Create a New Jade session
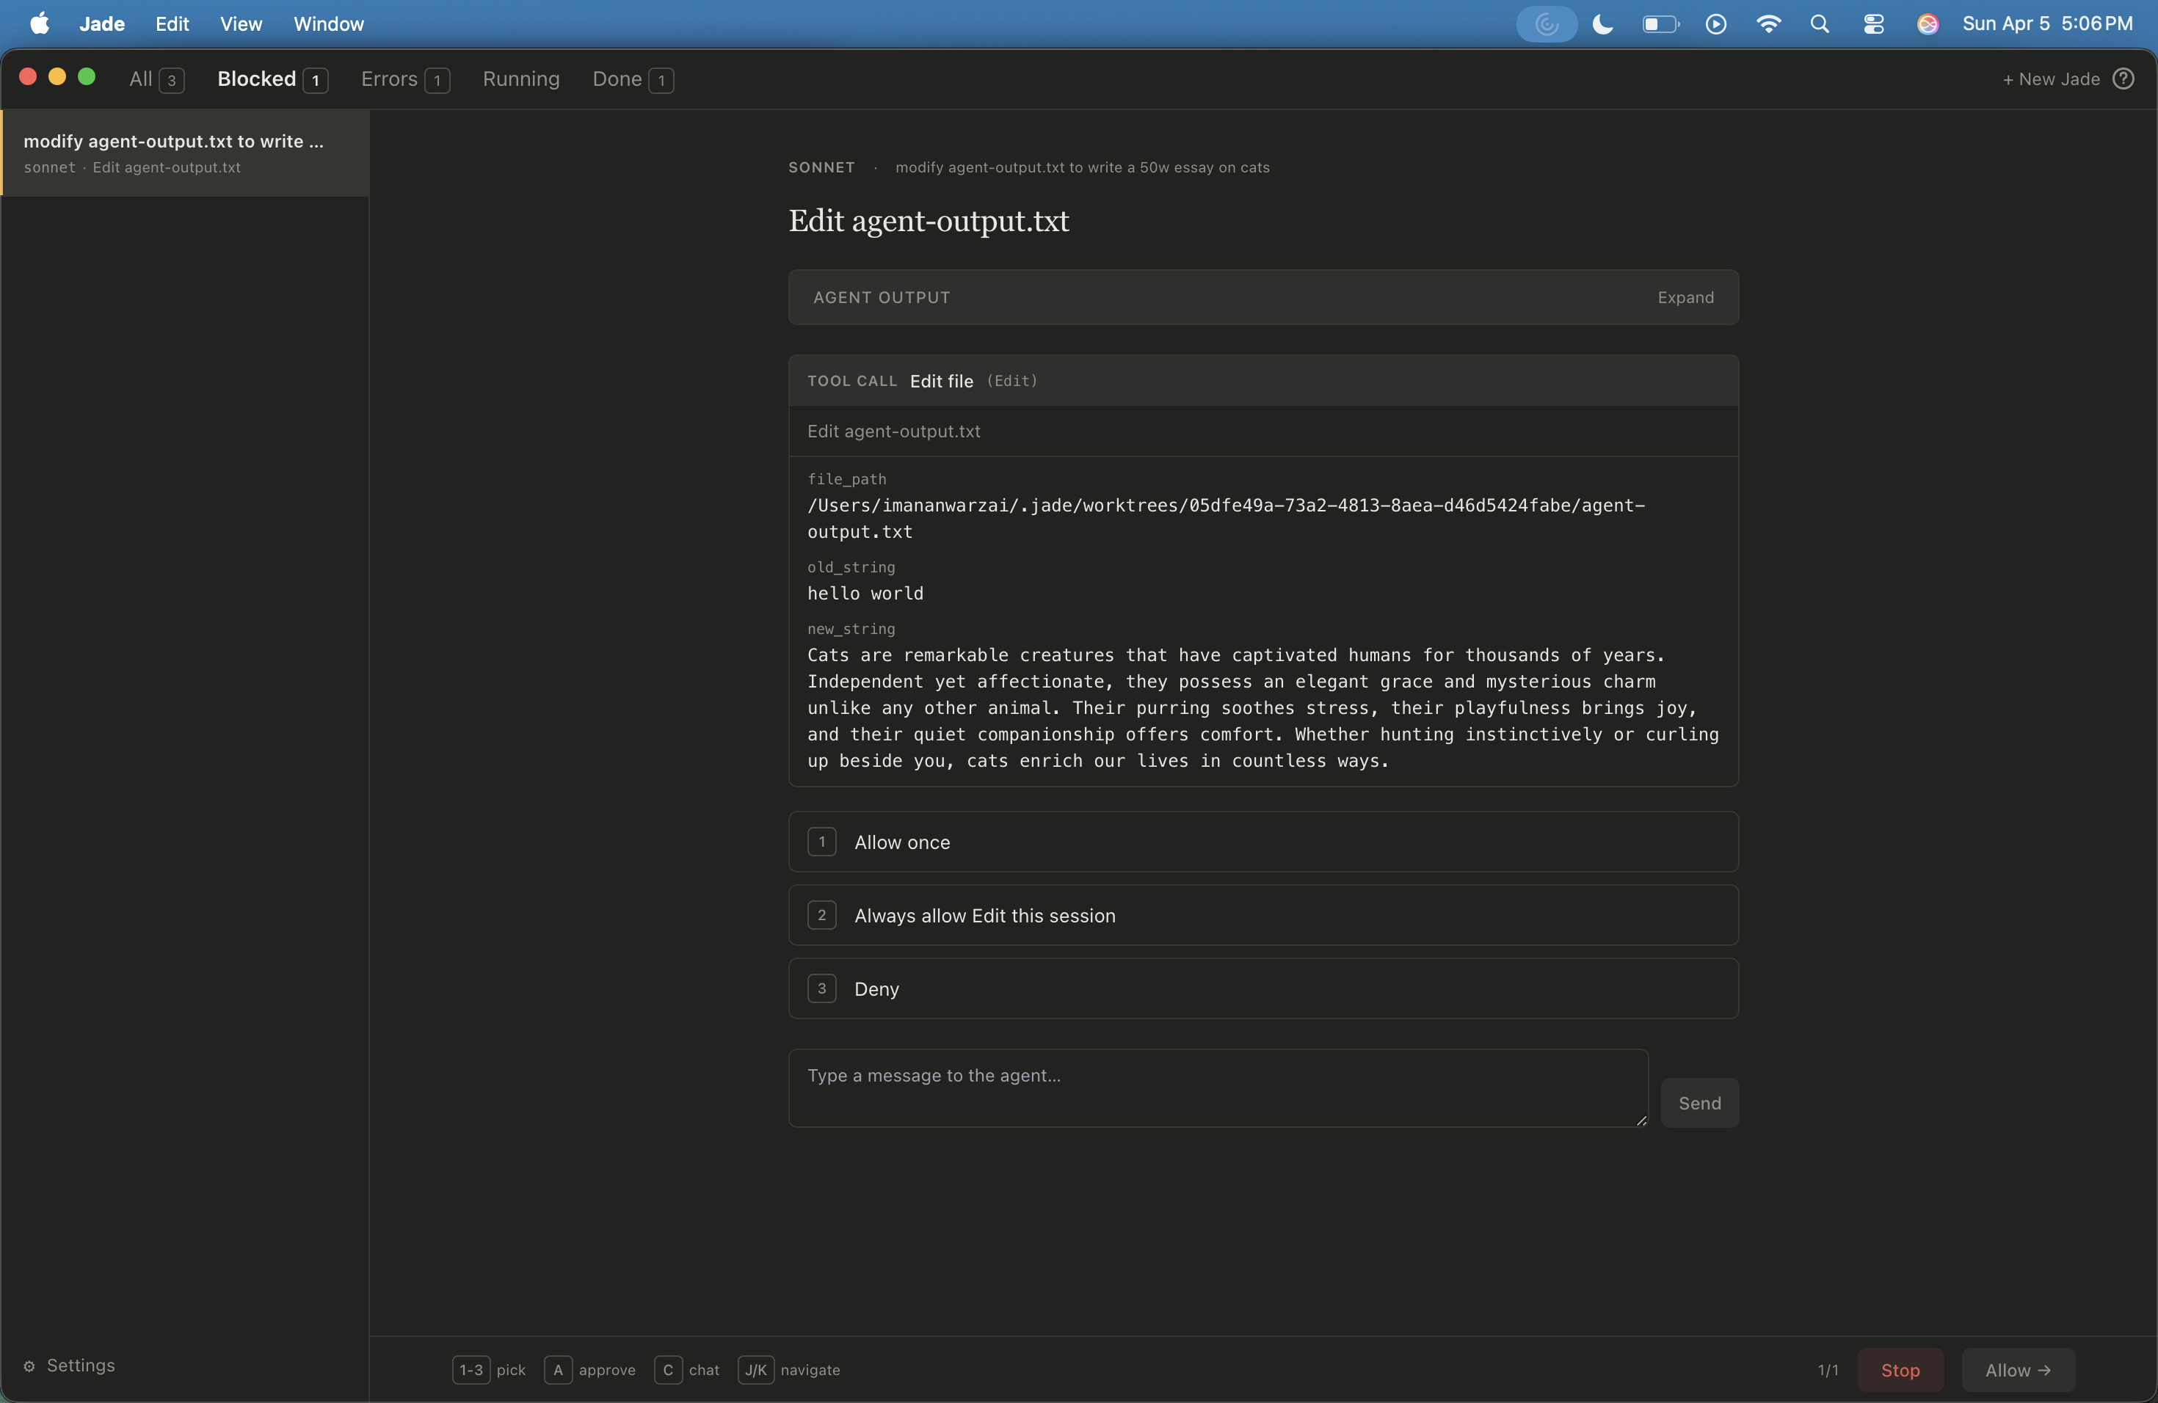The width and height of the screenshot is (2158, 1403). point(2050,79)
